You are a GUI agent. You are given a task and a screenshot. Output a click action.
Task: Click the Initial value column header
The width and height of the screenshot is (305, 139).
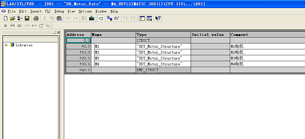point(210,35)
